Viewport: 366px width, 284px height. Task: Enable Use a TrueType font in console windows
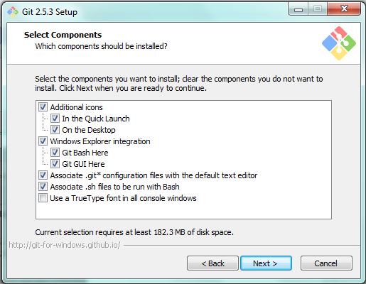43,198
